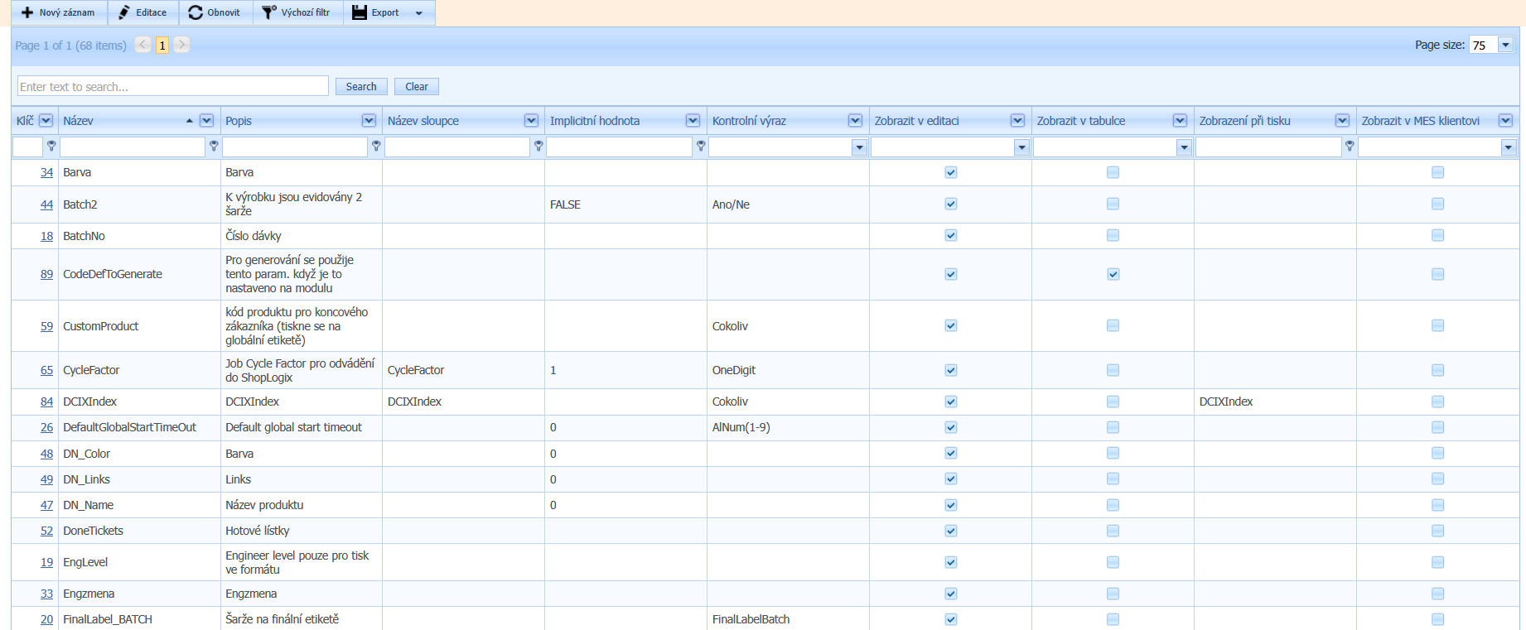Toggle Zobrazit v tabulce for CodeDefToGenerate
Image resolution: width=1526 pixels, height=630 pixels.
point(1113,274)
